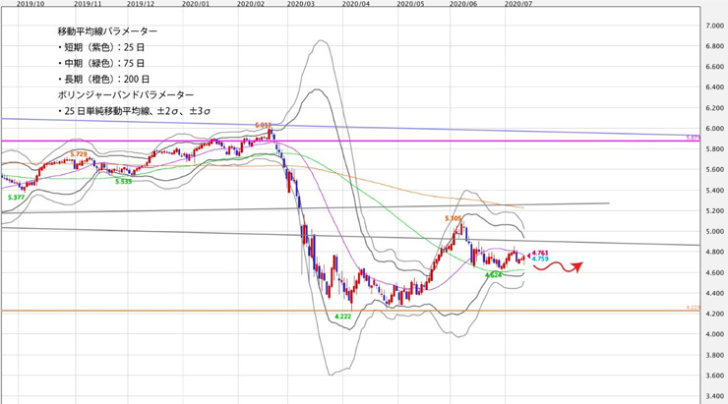The height and width of the screenshot is (404, 728).
Task: Click the 移動平均線パラメーター heading
Action: coord(107,31)
